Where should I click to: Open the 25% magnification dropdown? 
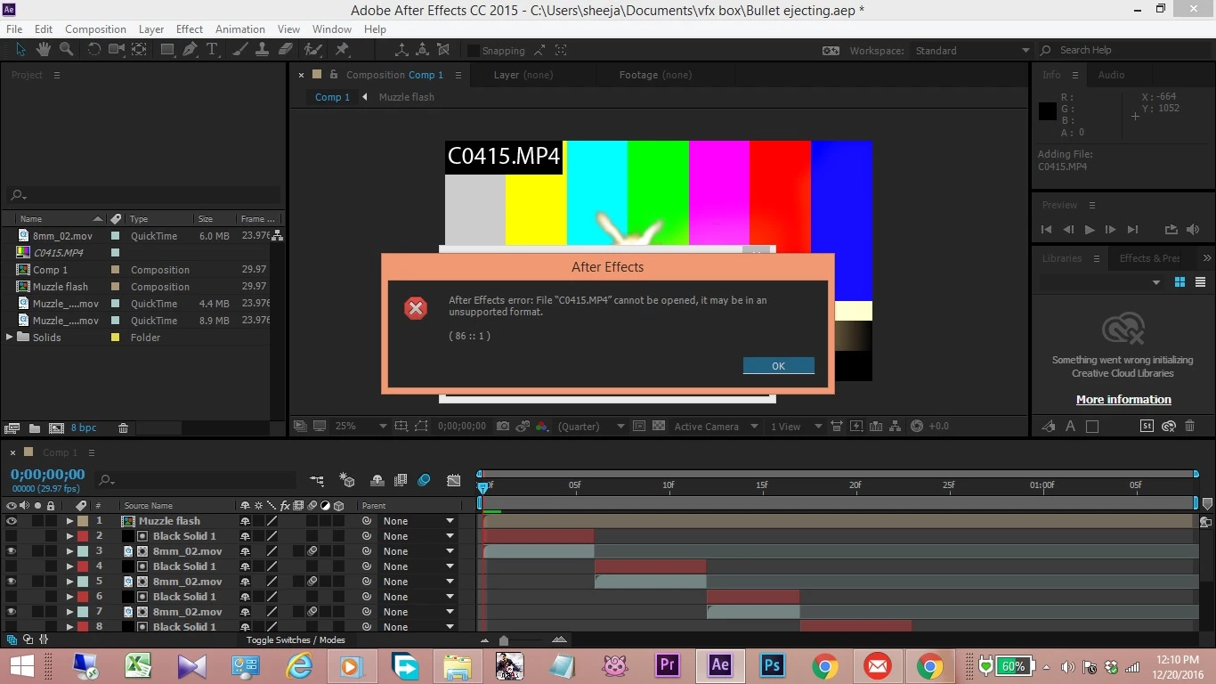361,427
